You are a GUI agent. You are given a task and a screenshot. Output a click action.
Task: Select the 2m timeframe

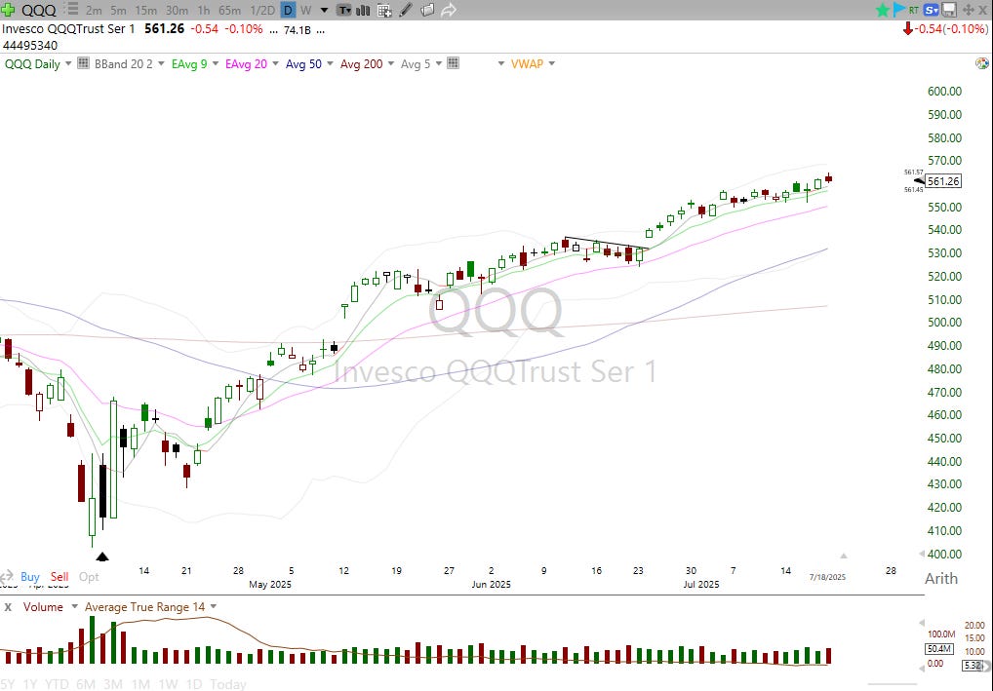tap(94, 10)
